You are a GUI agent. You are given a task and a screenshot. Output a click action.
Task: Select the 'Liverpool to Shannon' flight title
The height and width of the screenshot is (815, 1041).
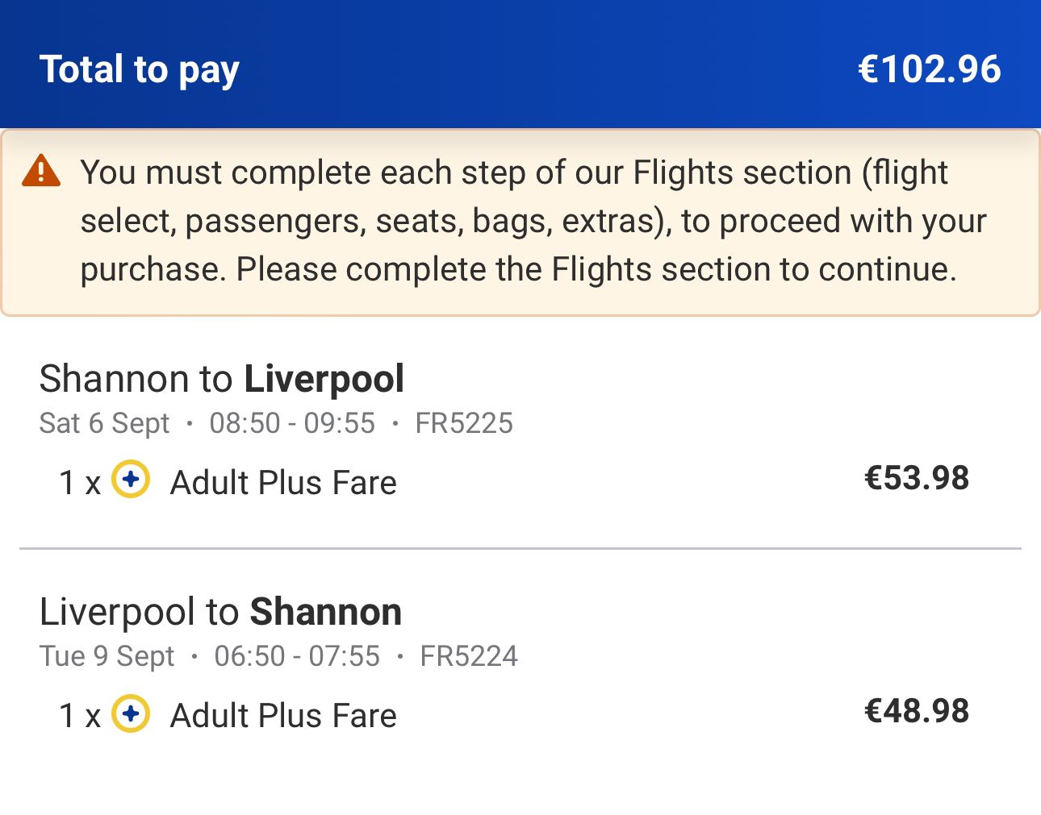click(220, 612)
